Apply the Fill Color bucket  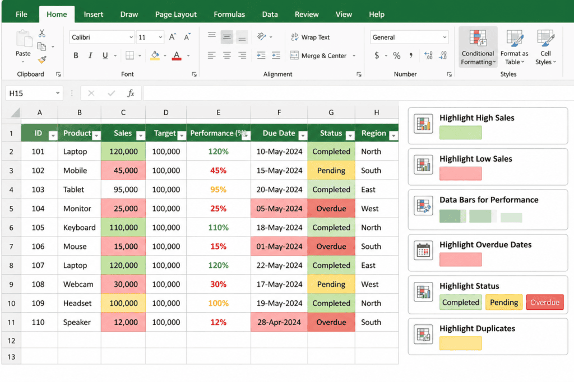click(x=155, y=55)
